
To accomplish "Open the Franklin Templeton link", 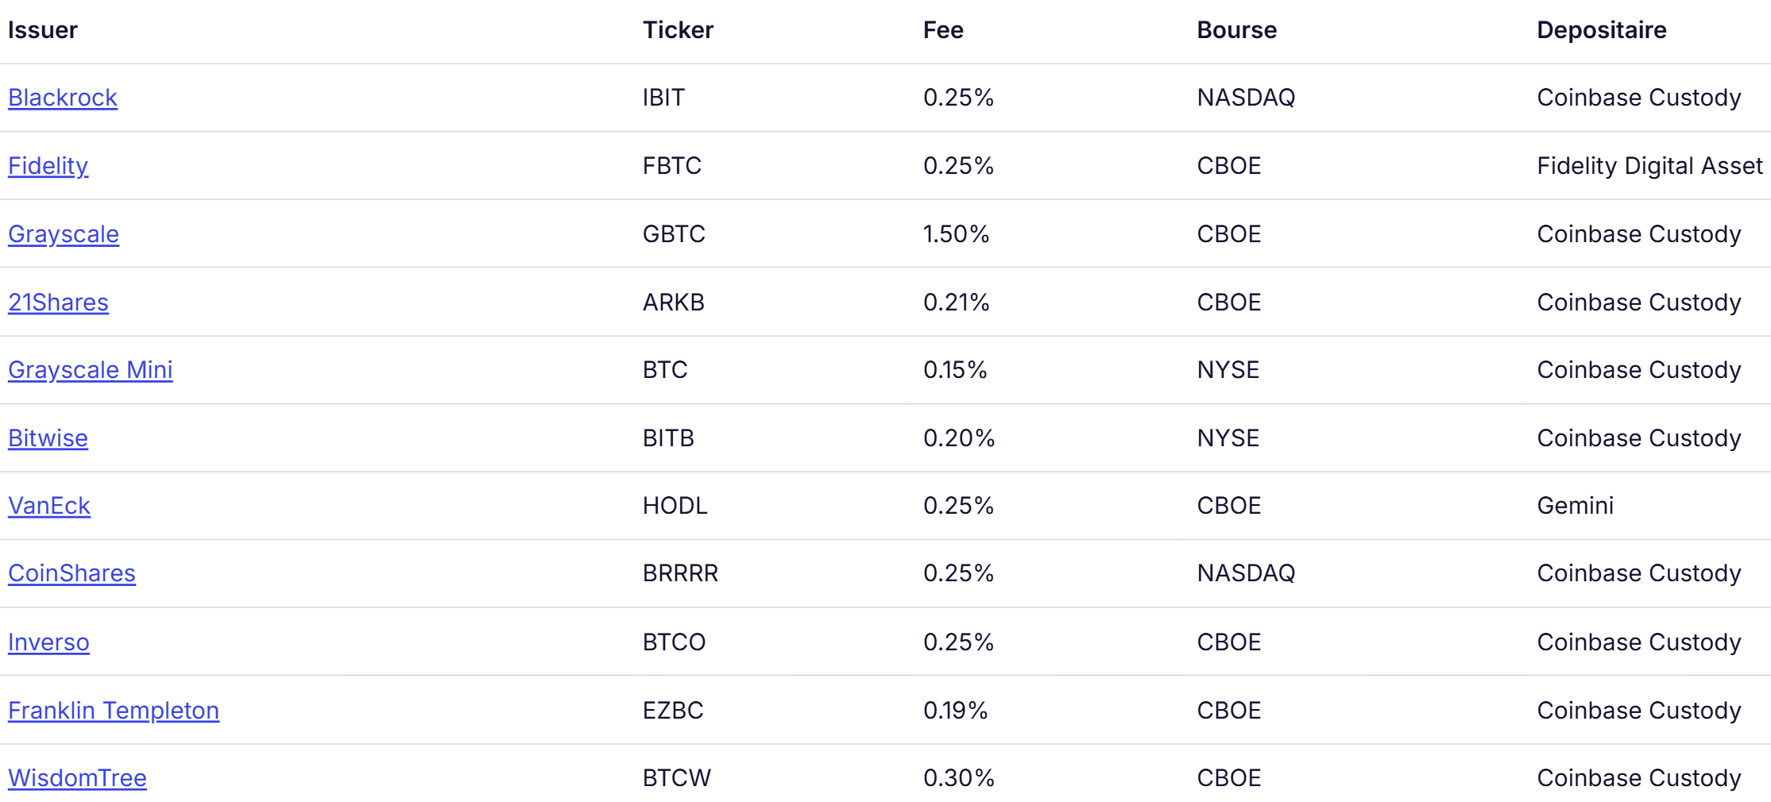I will [x=114, y=711].
